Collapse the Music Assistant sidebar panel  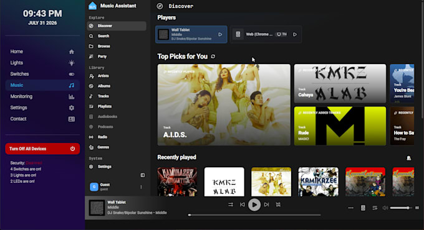click(143, 175)
